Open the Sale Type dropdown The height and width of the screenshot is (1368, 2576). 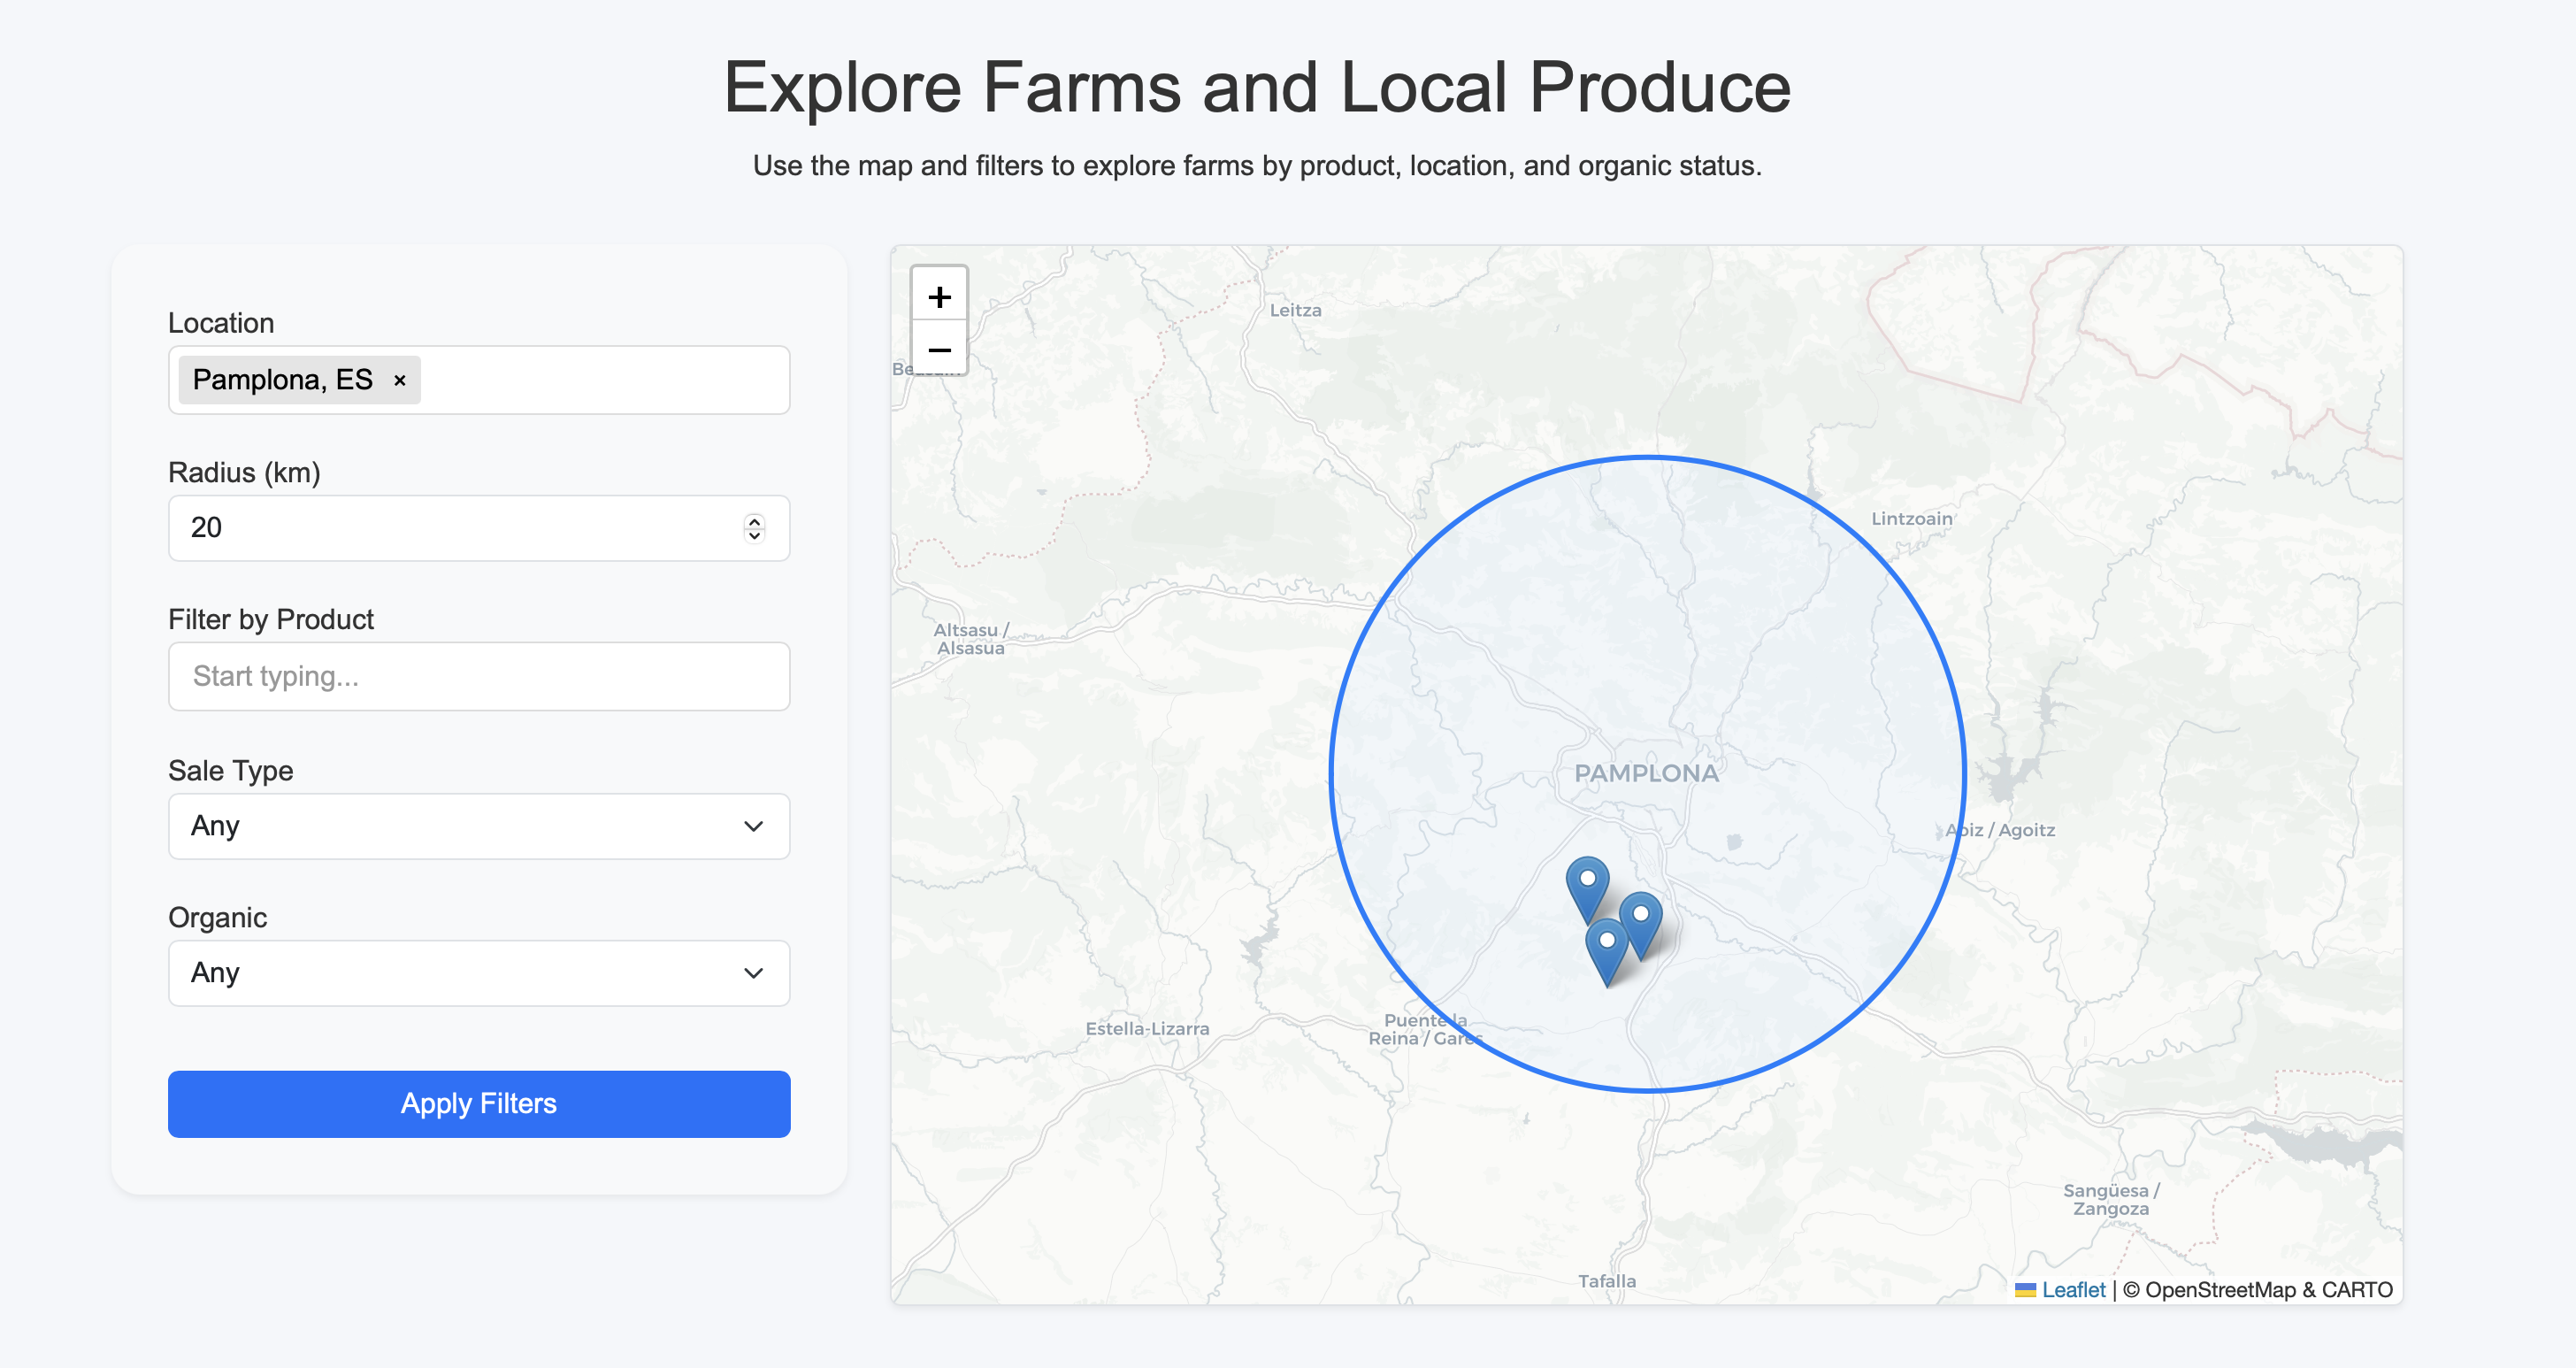coord(478,826)
